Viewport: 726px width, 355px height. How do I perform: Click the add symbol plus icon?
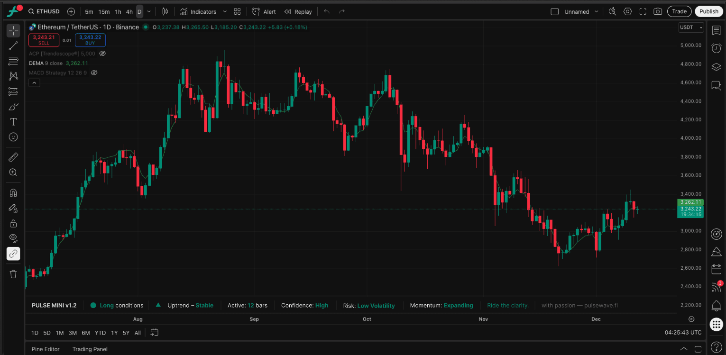tap(71, 11)
